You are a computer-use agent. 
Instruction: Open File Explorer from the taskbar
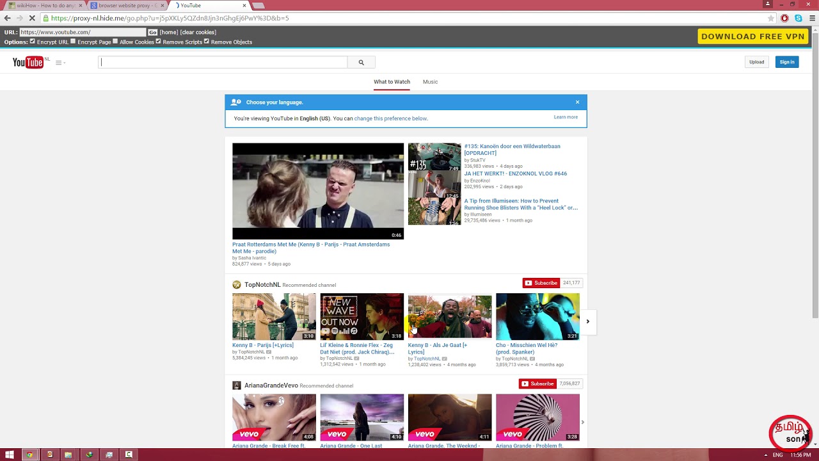coord(68,455)
